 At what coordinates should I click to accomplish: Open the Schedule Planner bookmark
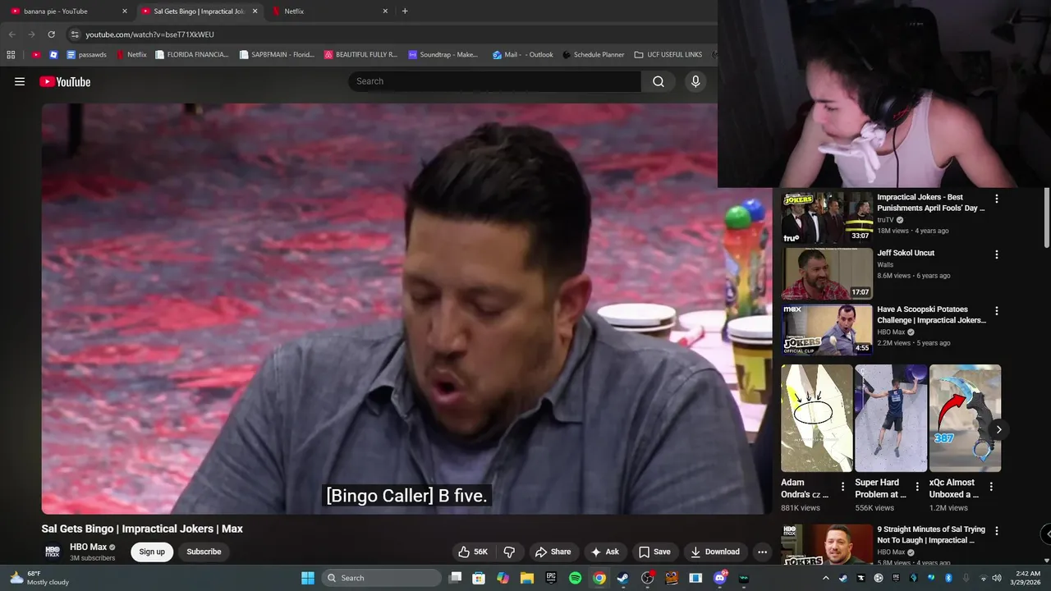tap(593, 55)
